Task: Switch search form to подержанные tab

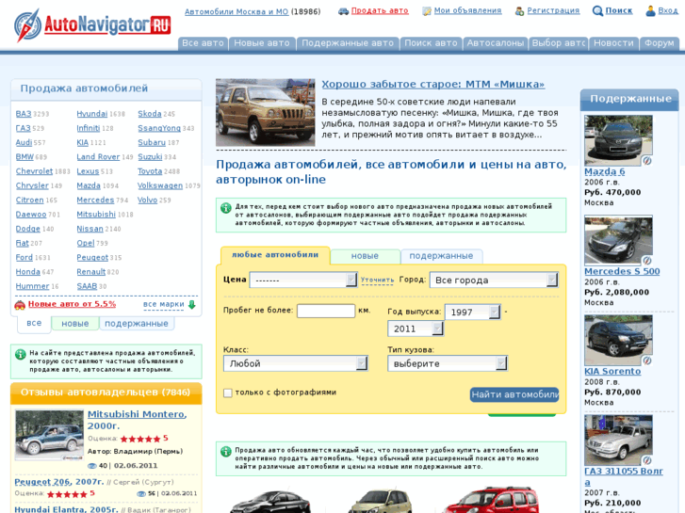Action: (x=441, y=256)
